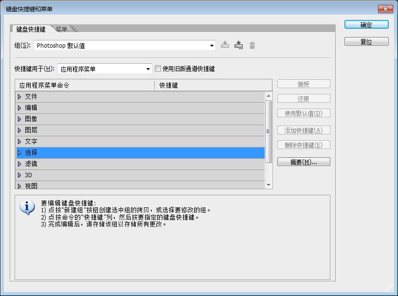398x296 pixels.
Task: Open the 快捷键用于 dropdown
Action: [148, 69]
